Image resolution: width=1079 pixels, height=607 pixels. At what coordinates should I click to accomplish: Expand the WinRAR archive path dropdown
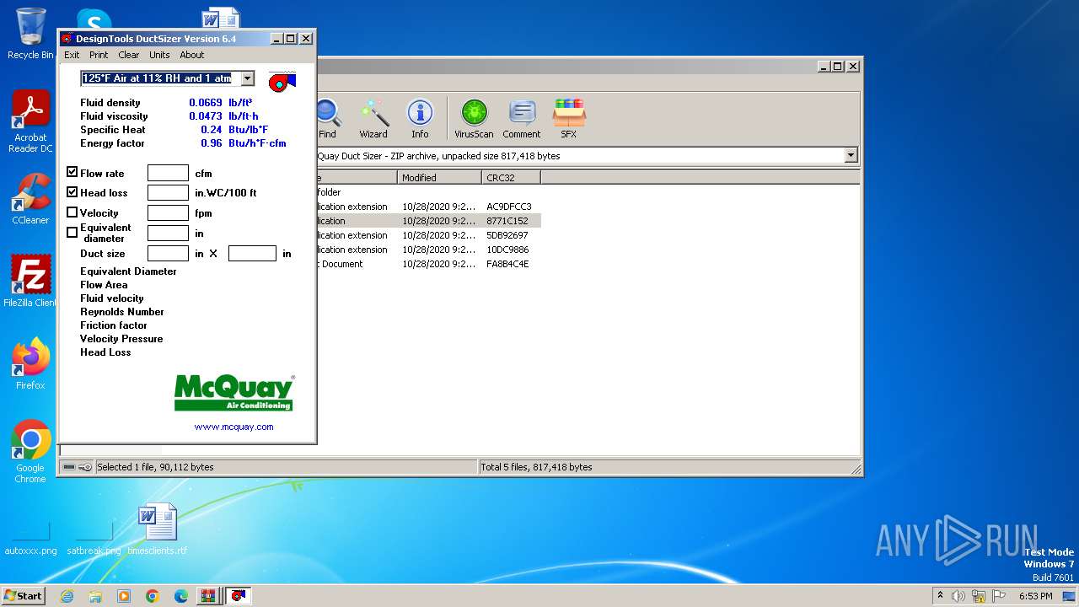[851, 155]
